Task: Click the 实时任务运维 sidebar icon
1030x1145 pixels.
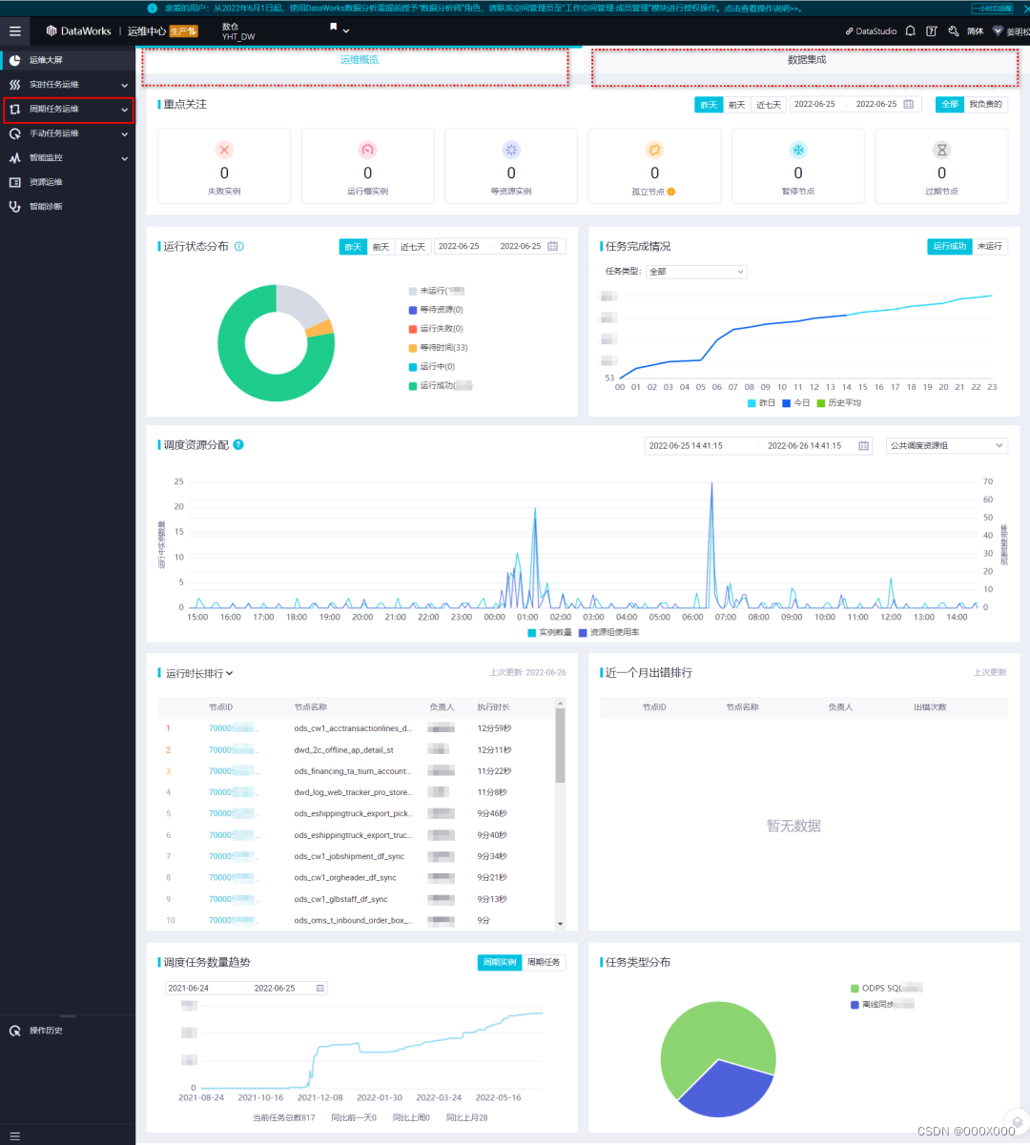Action: pos(14,85)
